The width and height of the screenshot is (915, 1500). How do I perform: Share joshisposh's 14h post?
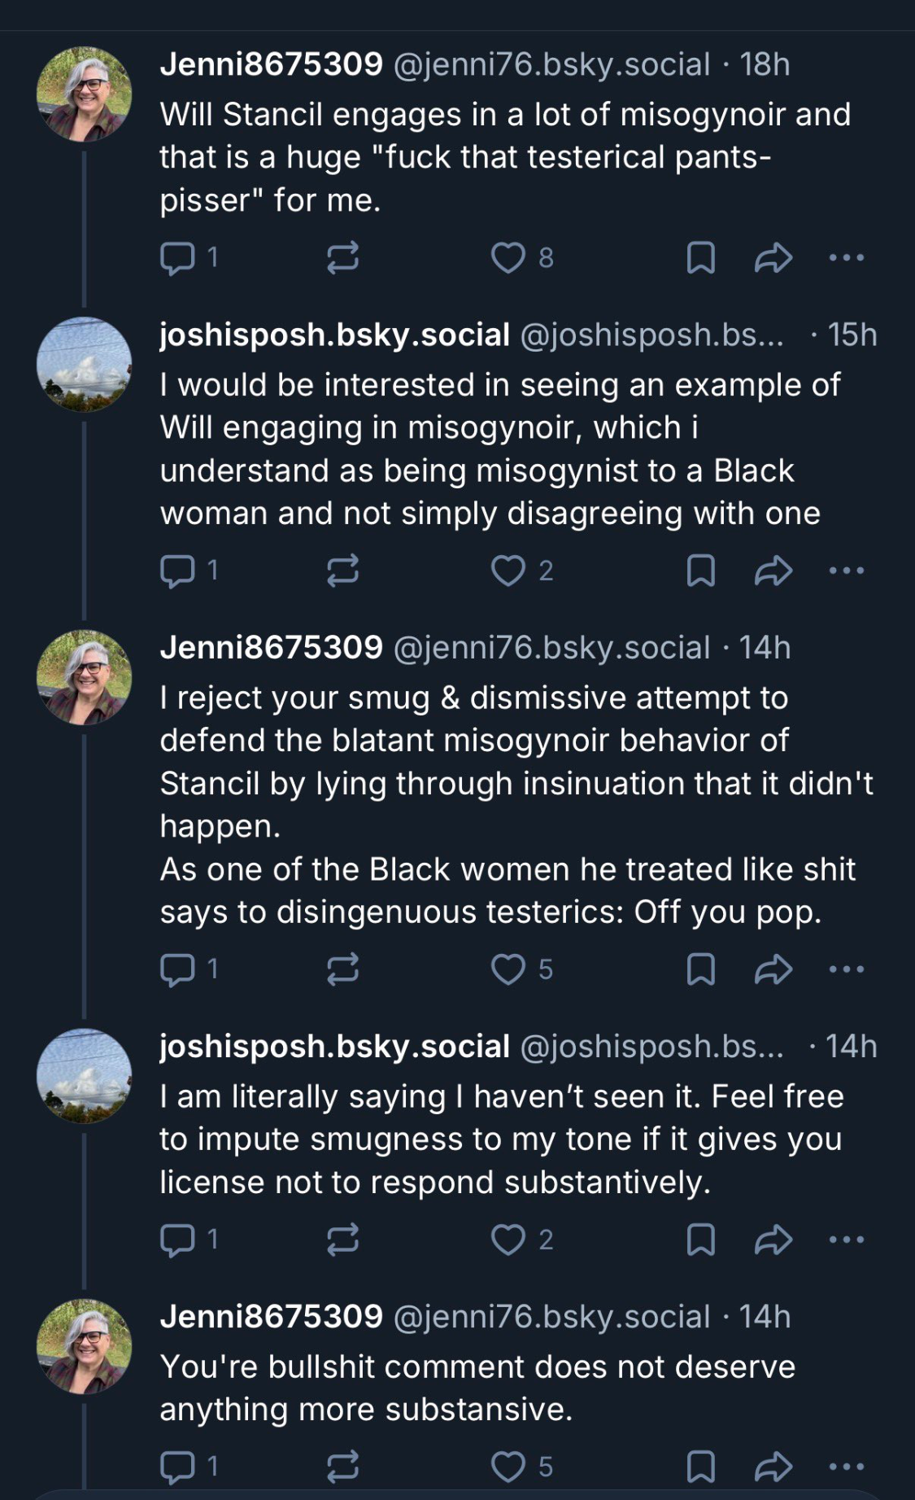773,1240
